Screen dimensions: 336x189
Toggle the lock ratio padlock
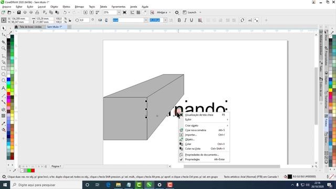(70, 20)
